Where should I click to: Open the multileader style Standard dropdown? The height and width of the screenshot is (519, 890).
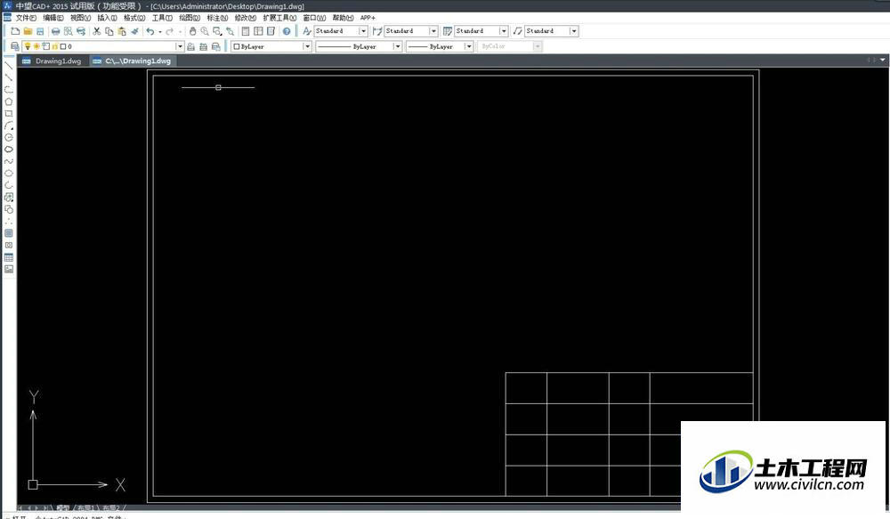574,31
